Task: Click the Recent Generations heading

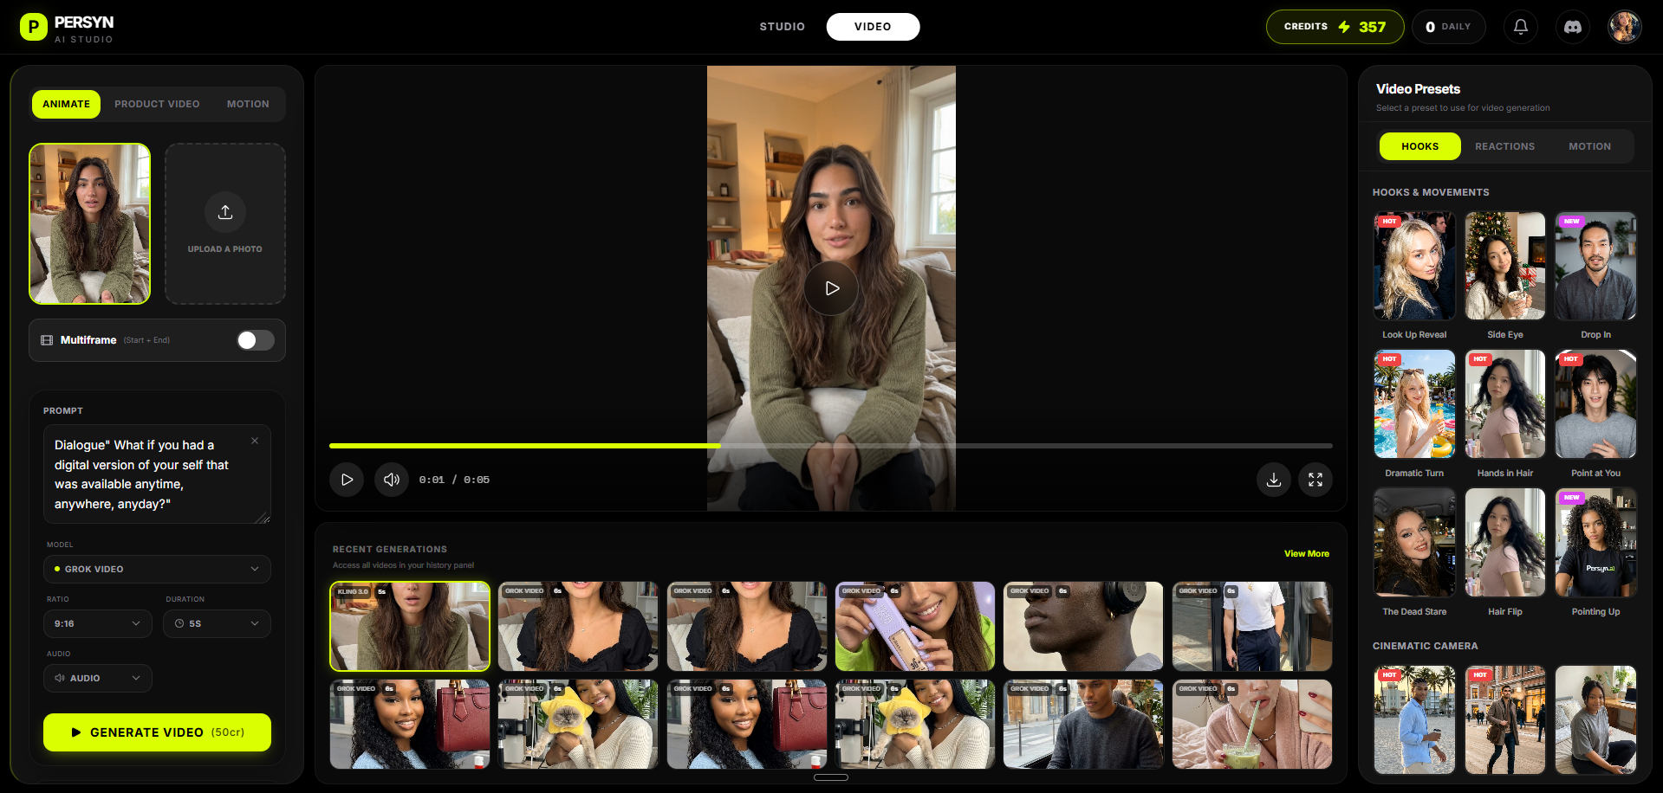Action: click(390, 550)
